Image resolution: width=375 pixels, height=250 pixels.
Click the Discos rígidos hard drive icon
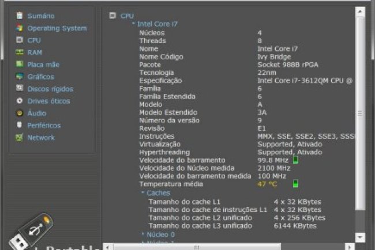(20, 89)
